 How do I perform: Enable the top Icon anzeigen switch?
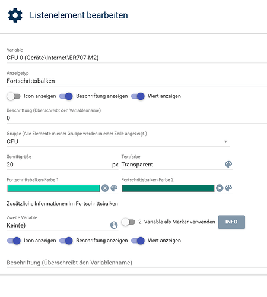(14, 96)
